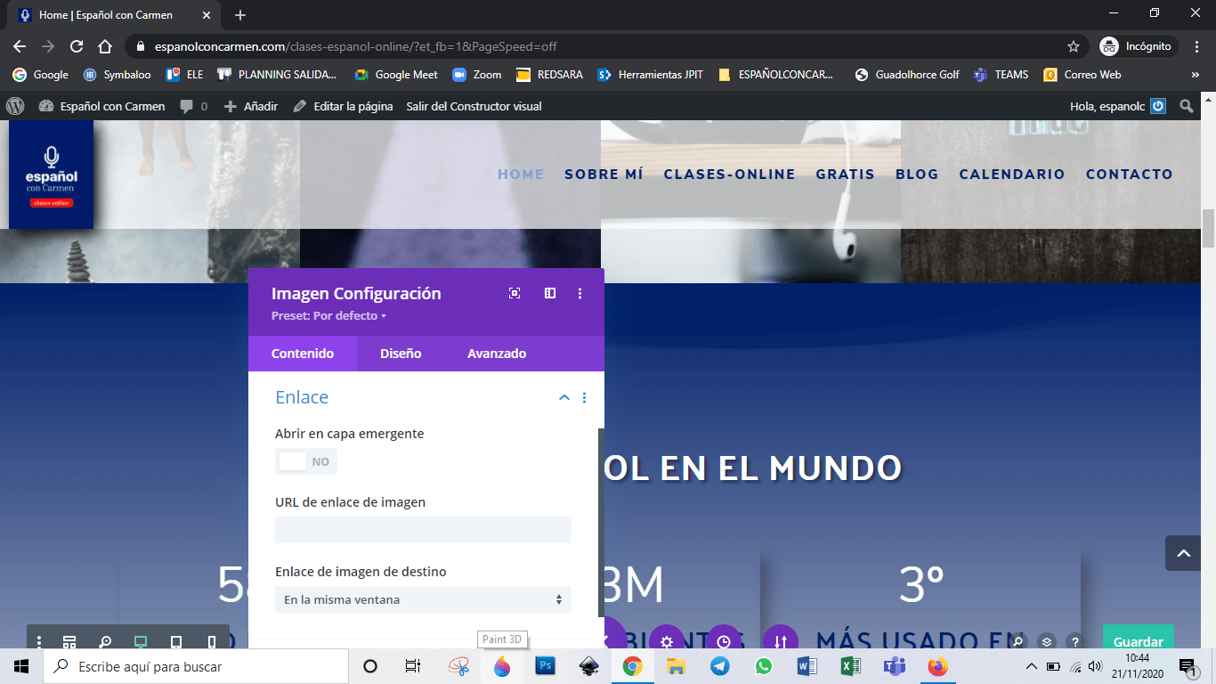Click the Guardar button

coord(1139,637)
